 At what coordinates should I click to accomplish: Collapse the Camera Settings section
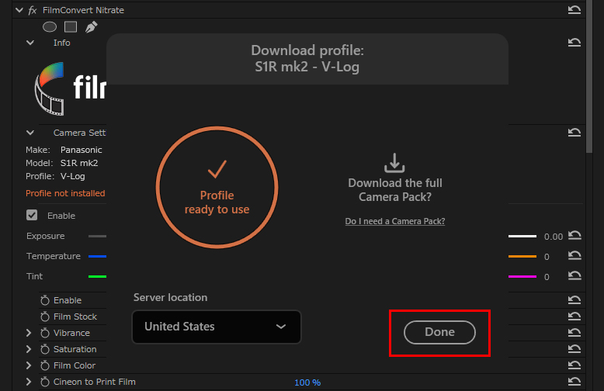pos(30,133)
